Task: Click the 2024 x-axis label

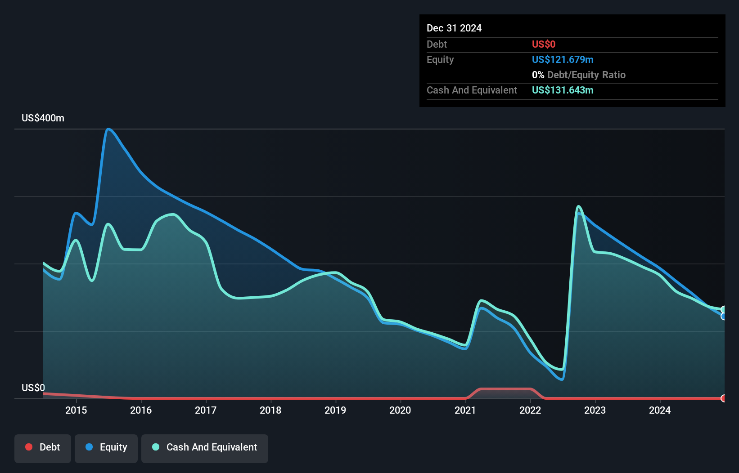Action: (x=660, y=410)
